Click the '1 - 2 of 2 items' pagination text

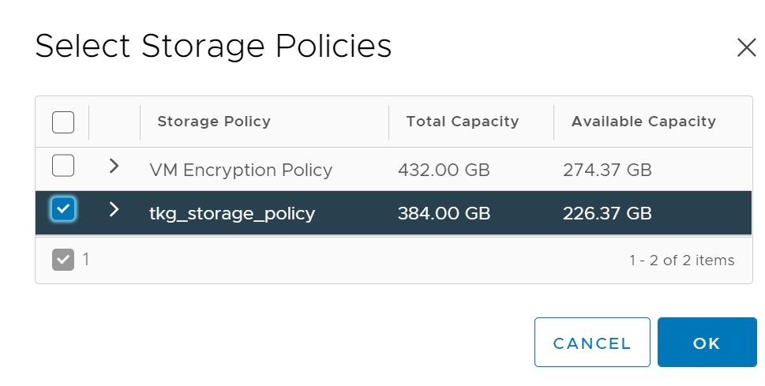click(681, 260)
